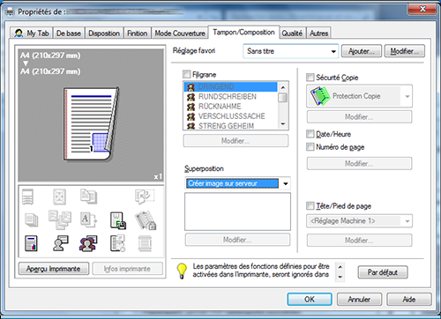Click the icon beside DRINGEND watermark
This screenshot has width=441, height=319.
[x=191, y=87]
